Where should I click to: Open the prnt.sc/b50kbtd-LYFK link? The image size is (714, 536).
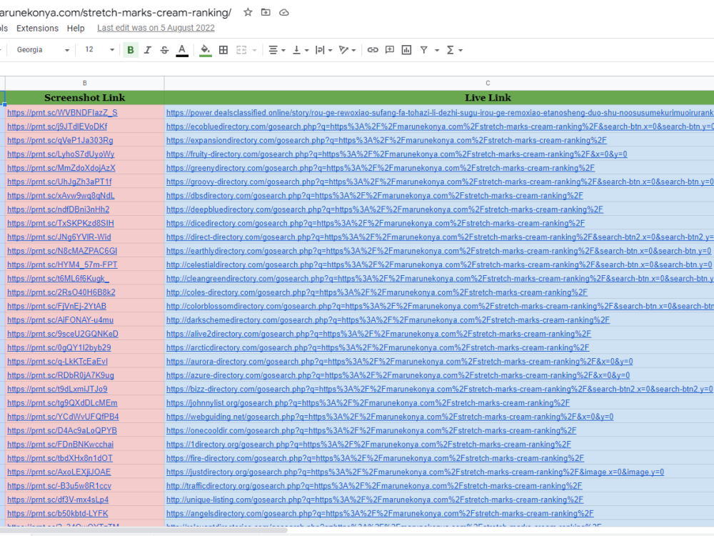(x=58, y=513)
